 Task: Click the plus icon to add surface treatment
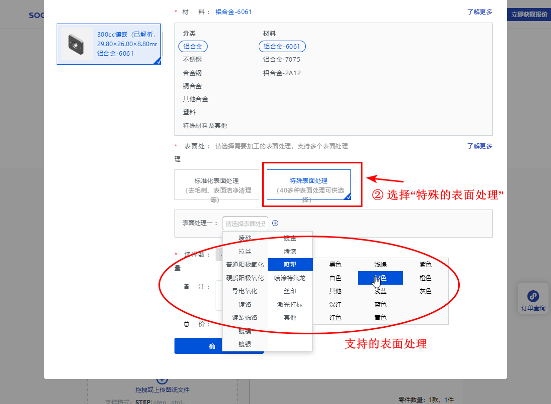275,224
